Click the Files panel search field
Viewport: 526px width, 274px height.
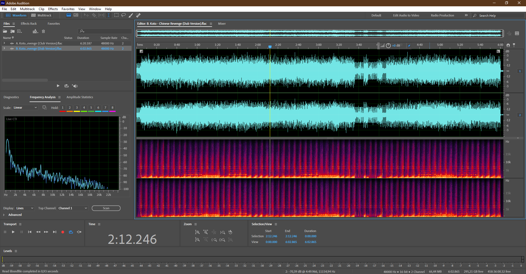[x=105, y=31]
